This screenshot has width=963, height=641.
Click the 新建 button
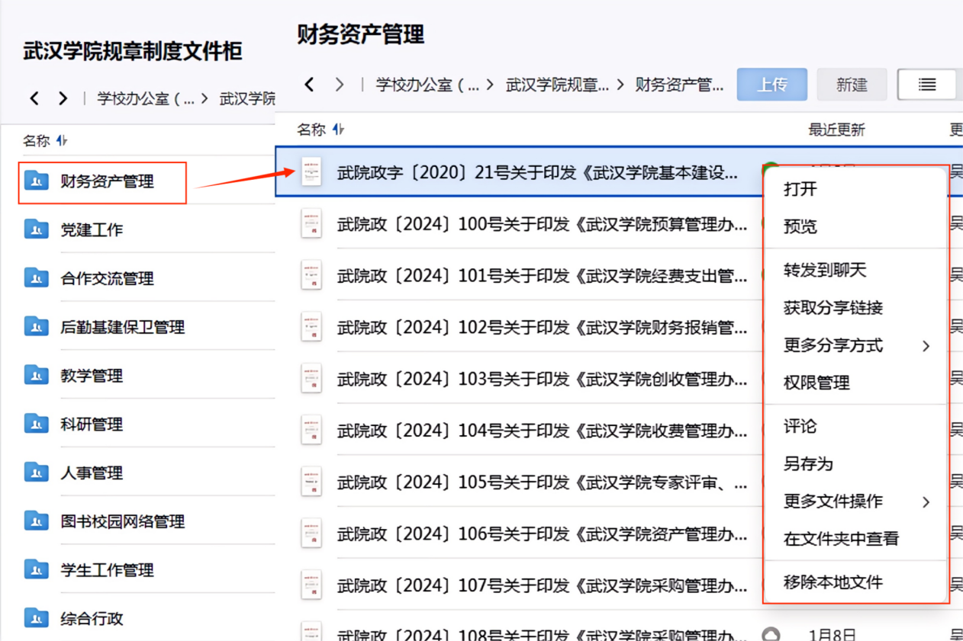coord(852,85)
